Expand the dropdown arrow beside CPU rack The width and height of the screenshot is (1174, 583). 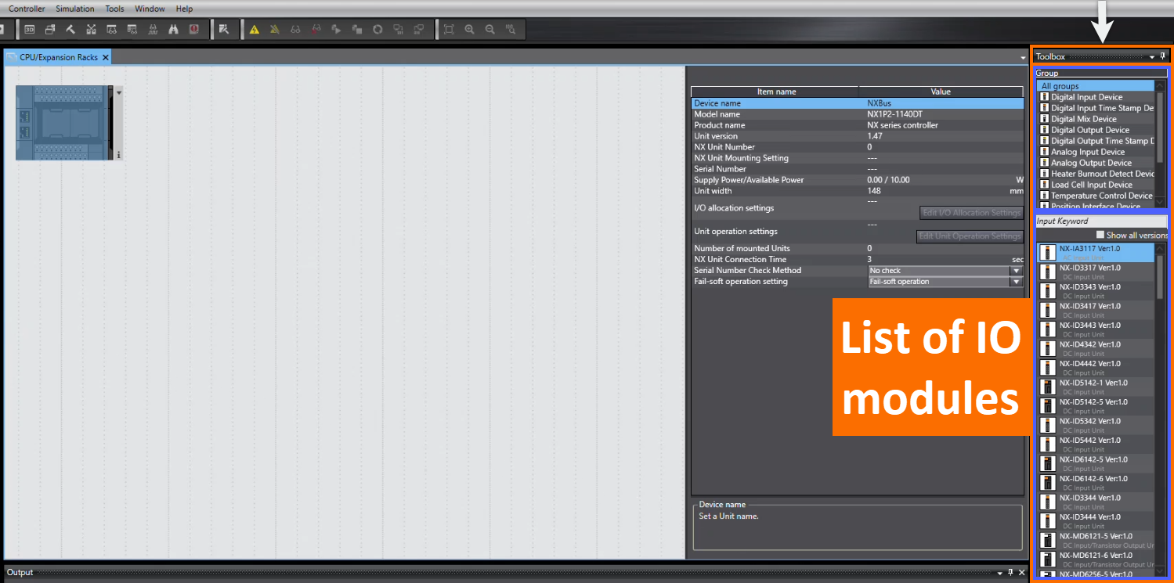tap(119, 92)
